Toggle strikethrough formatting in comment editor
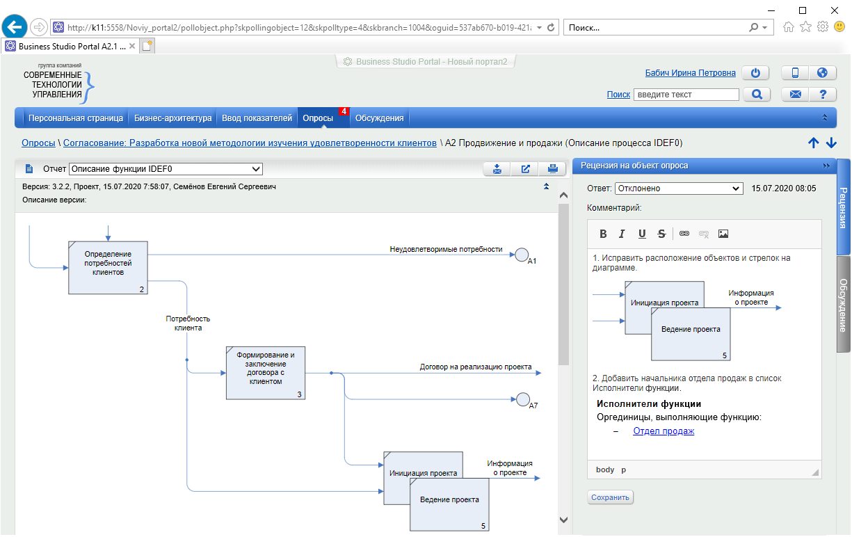Screen dimensions: 852x537 661,234
